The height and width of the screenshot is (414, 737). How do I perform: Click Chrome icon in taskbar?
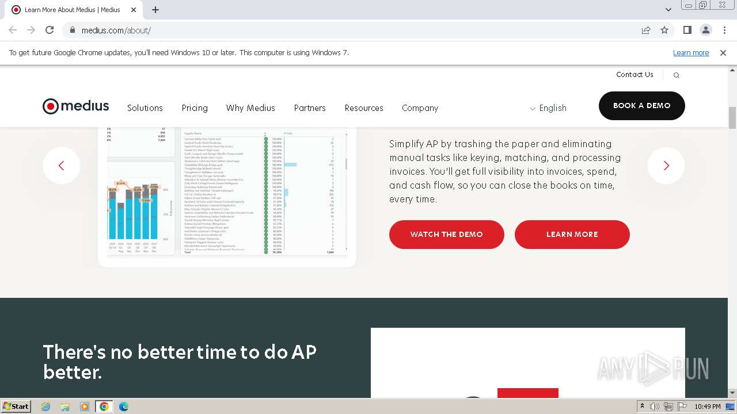click(104, 407)
